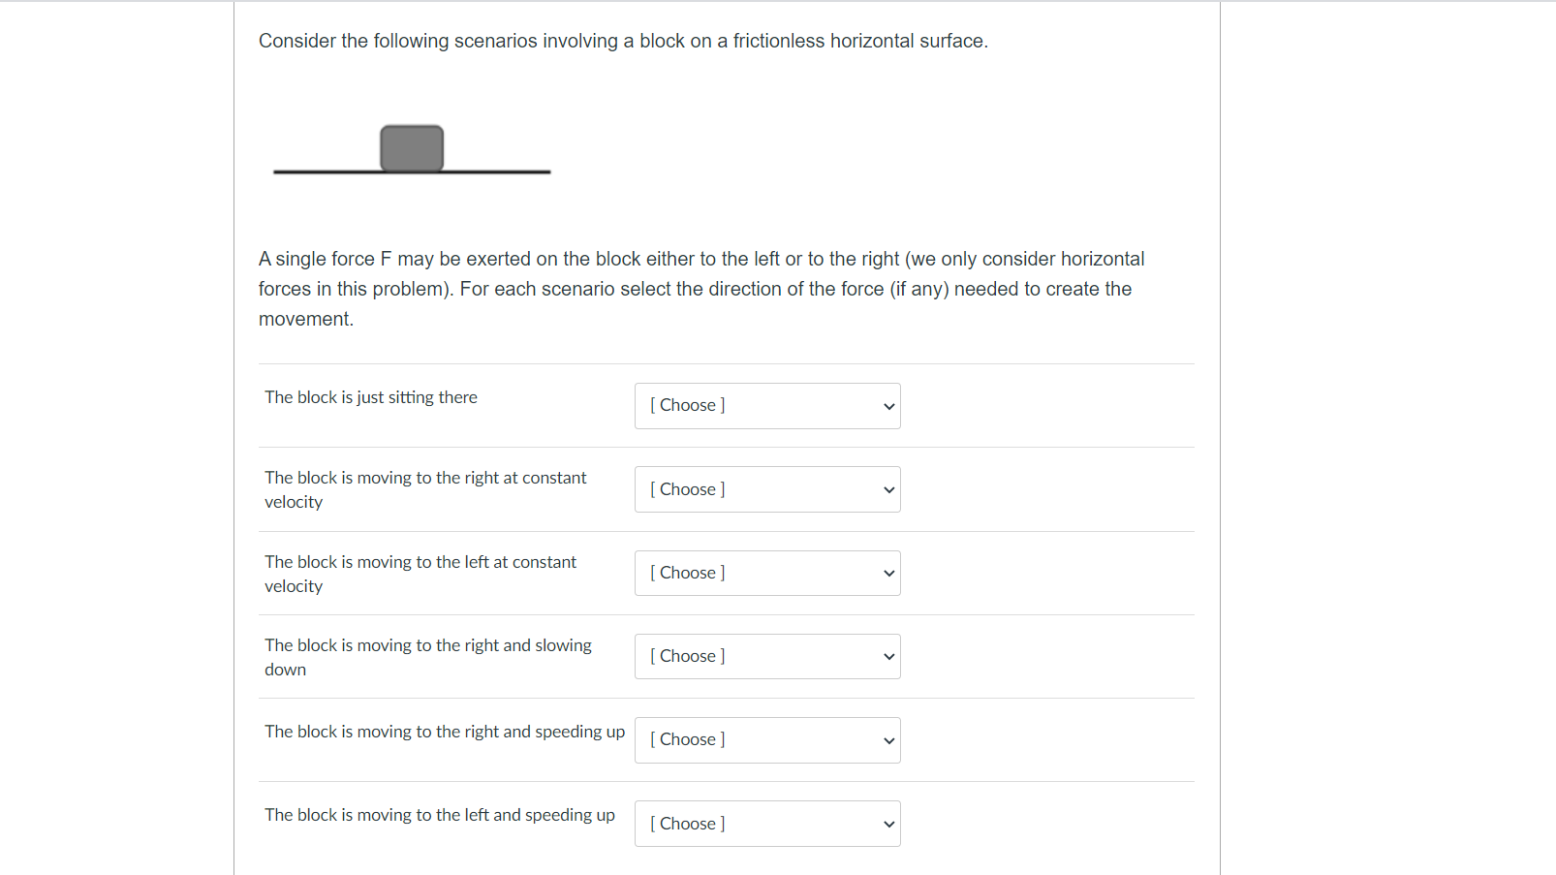Click the 'moving to the left and speeding up' label

(x=439, y=815)
